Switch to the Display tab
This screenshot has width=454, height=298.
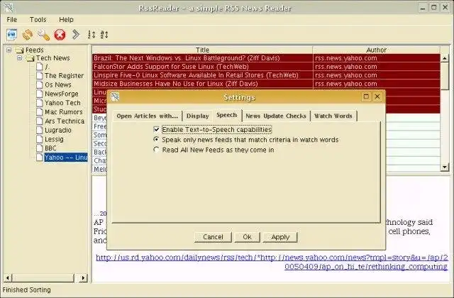point(197,116)
